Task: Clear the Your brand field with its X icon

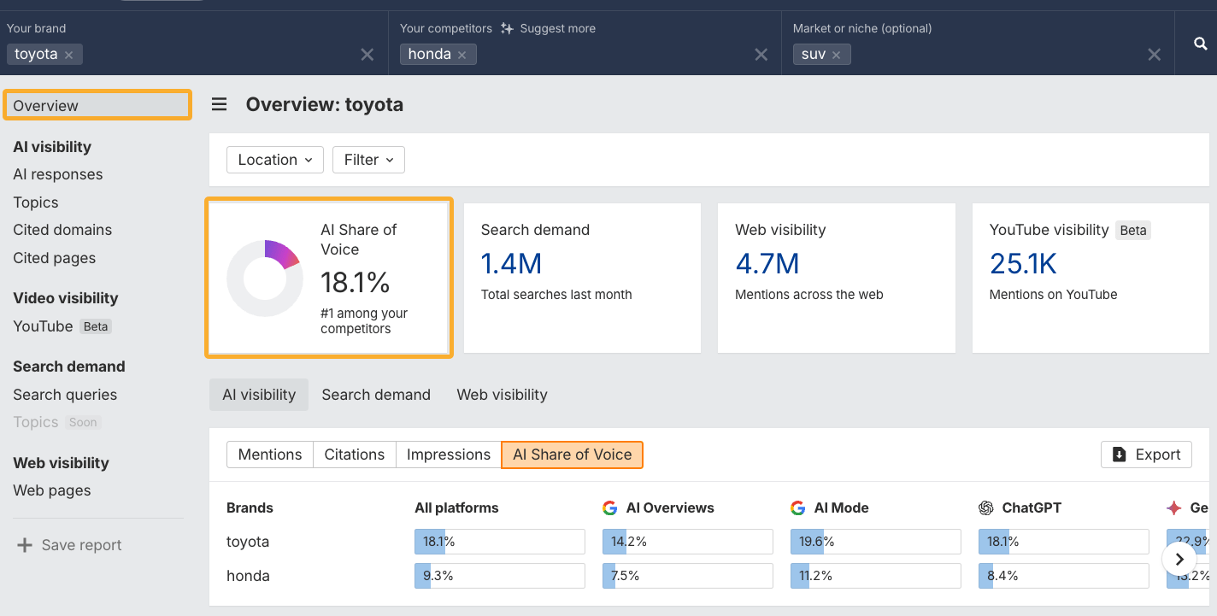Action: point(367,54)
